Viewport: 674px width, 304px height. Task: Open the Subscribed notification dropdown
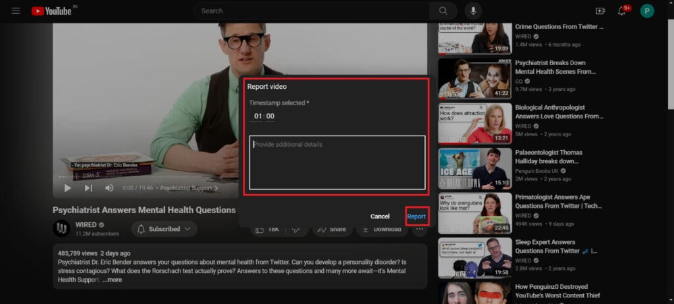point(164,229)
